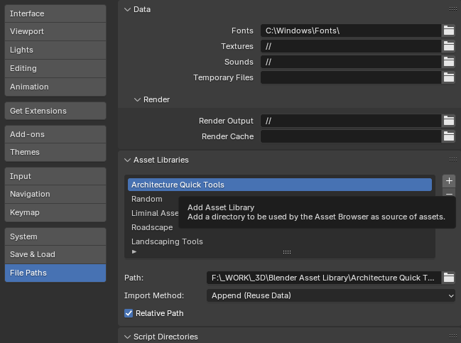
Task: Browse folder for asset library Path
Action: pos(448,278)
